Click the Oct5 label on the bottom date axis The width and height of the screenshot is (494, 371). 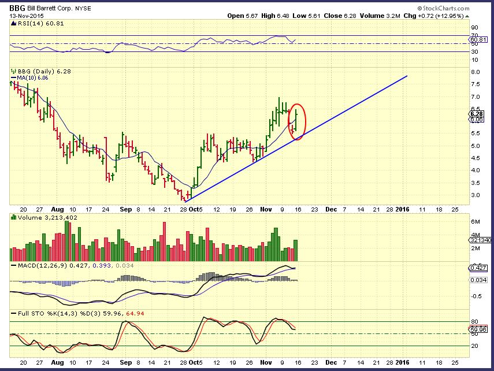click(195, 362)
